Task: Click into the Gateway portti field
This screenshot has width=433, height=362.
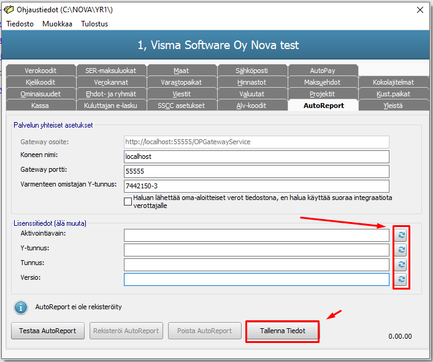Action: [x=256, y=171]
